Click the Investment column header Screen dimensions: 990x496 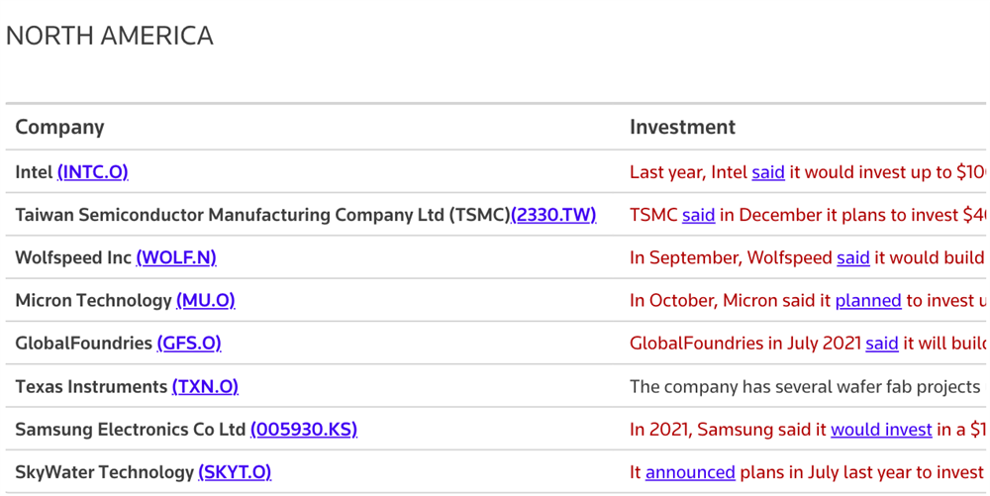tap(682, 127)
